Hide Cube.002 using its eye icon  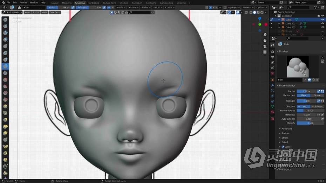322,23
